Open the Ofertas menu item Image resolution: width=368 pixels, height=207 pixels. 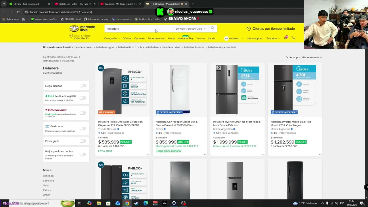[x=127, y=39]
